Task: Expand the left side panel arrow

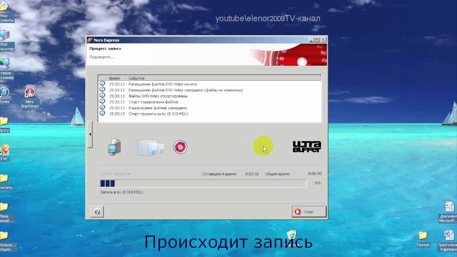Action: coord(90,134)
